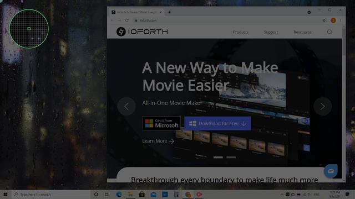The width and height of the screenshot is (355, 199).
Task: Select the ioForth Software browser tab
Action: (x=137, y=12)
